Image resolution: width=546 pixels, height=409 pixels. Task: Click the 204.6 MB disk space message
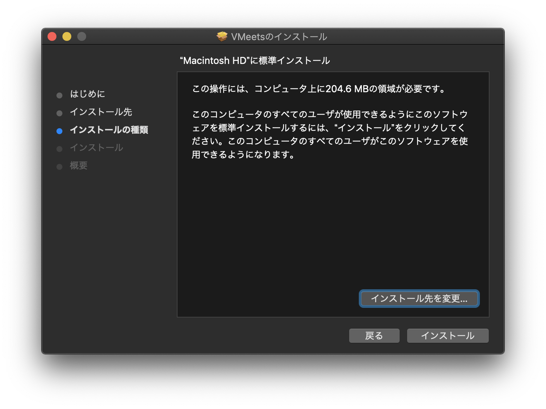319,89
